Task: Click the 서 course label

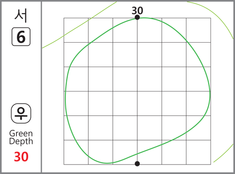Action: 21,15
